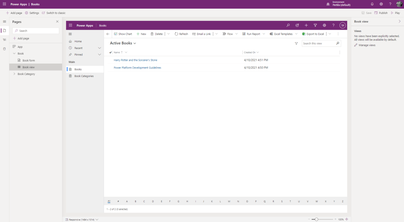Adjust the zoom slider handle

click(316, 219)
